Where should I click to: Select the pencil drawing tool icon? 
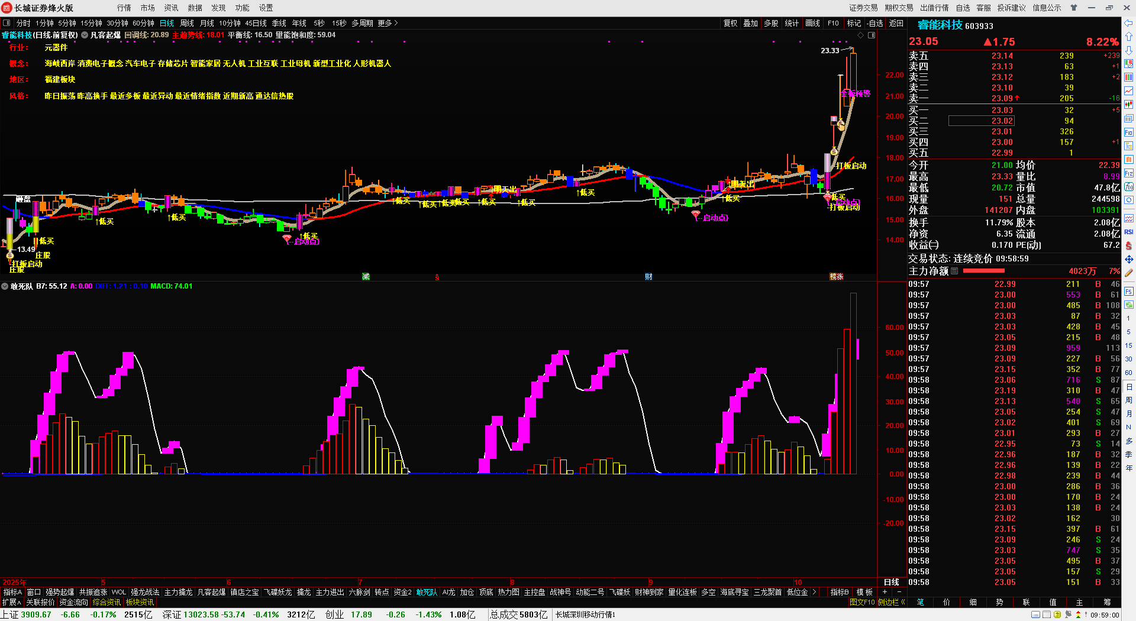pyautogui.click(x=1129, y=273)
